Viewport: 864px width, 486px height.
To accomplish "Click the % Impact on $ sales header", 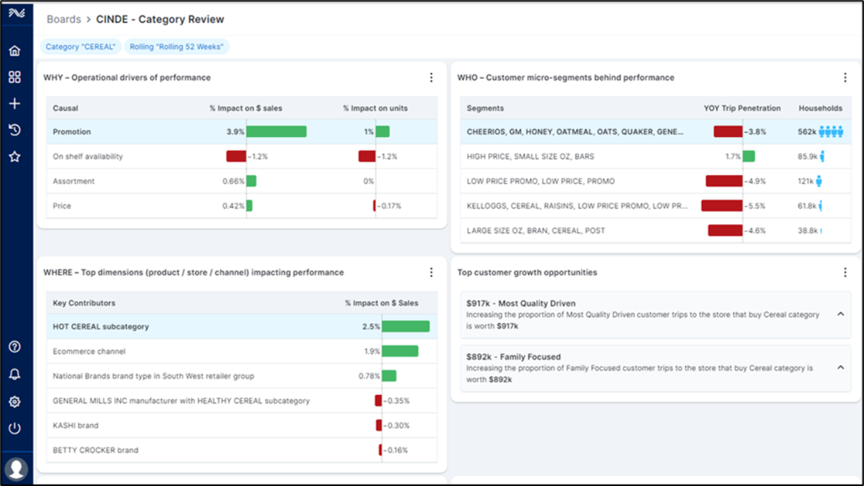I will [x=246, y=108].
